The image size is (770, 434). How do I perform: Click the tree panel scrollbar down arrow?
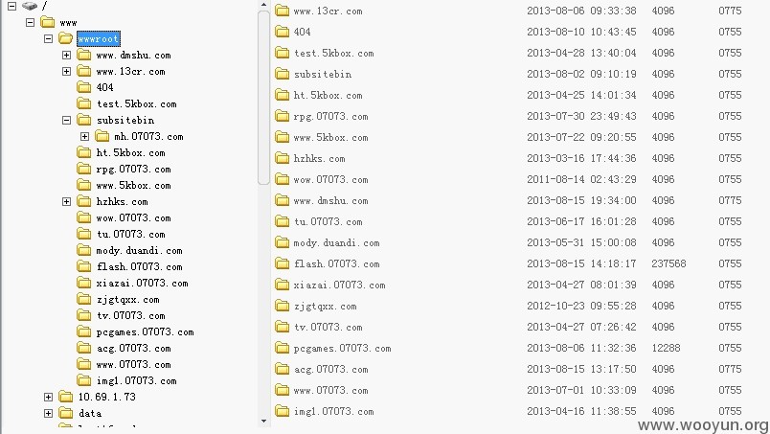pos(263,421)
